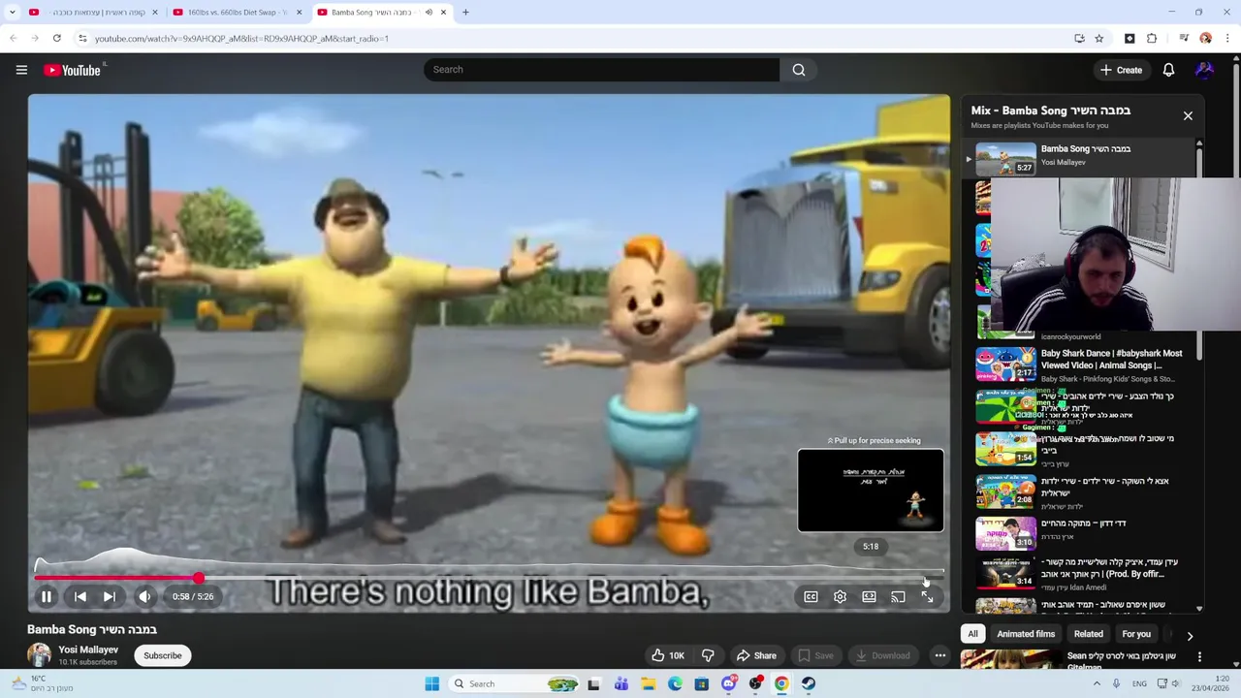The width and height of the screenshot is (1241, 698).
Task: Show more filter chips with right chevron
Action: pos(1190,636)
